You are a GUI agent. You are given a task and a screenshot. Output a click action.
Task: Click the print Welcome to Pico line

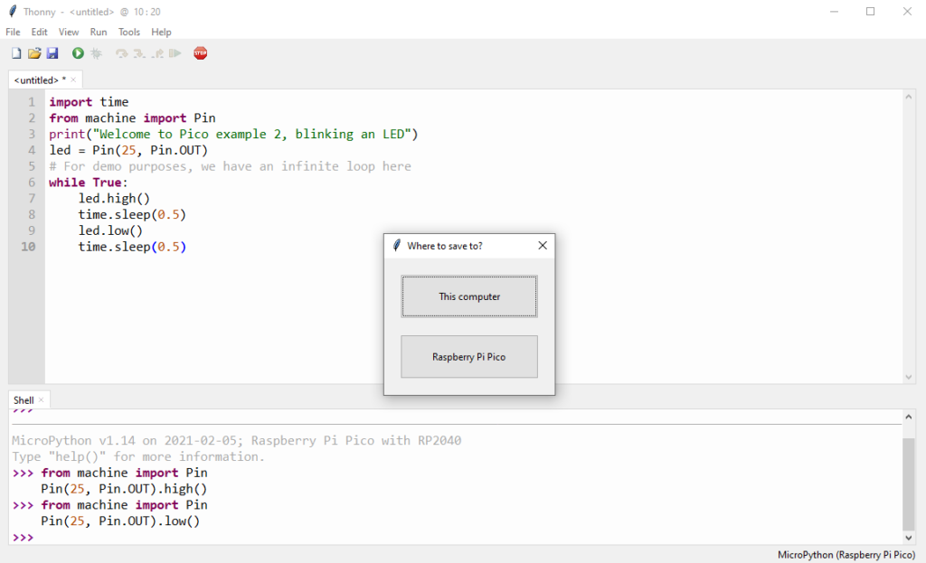pyautogui.click(x=233, y=134)
